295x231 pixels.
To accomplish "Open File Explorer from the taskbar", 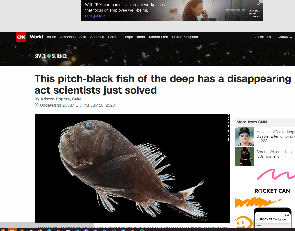I will pos(12,230).
